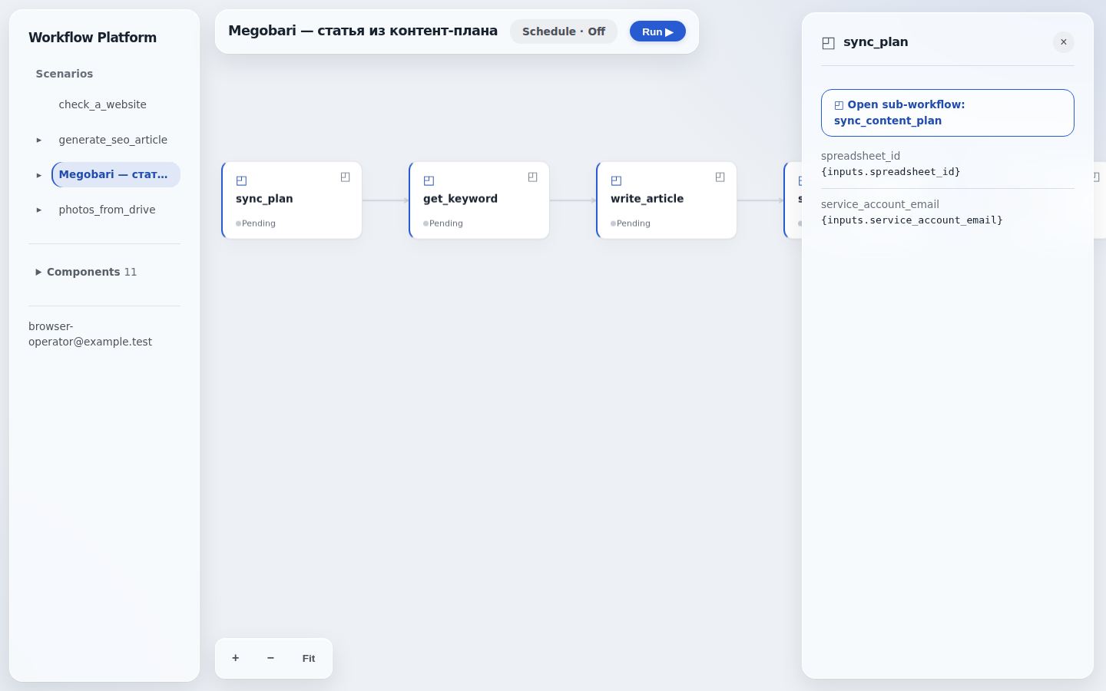Click the Pending status on the sync_plan node

point(256,223)
